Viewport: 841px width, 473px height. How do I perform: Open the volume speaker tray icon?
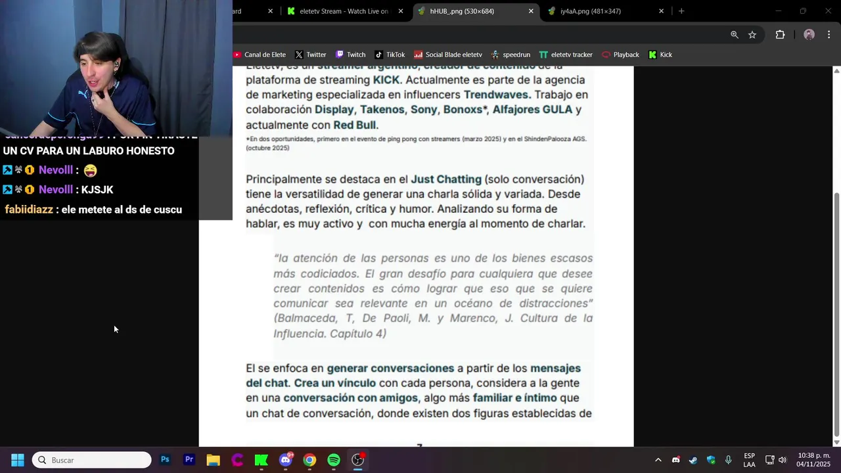point(782,460)
